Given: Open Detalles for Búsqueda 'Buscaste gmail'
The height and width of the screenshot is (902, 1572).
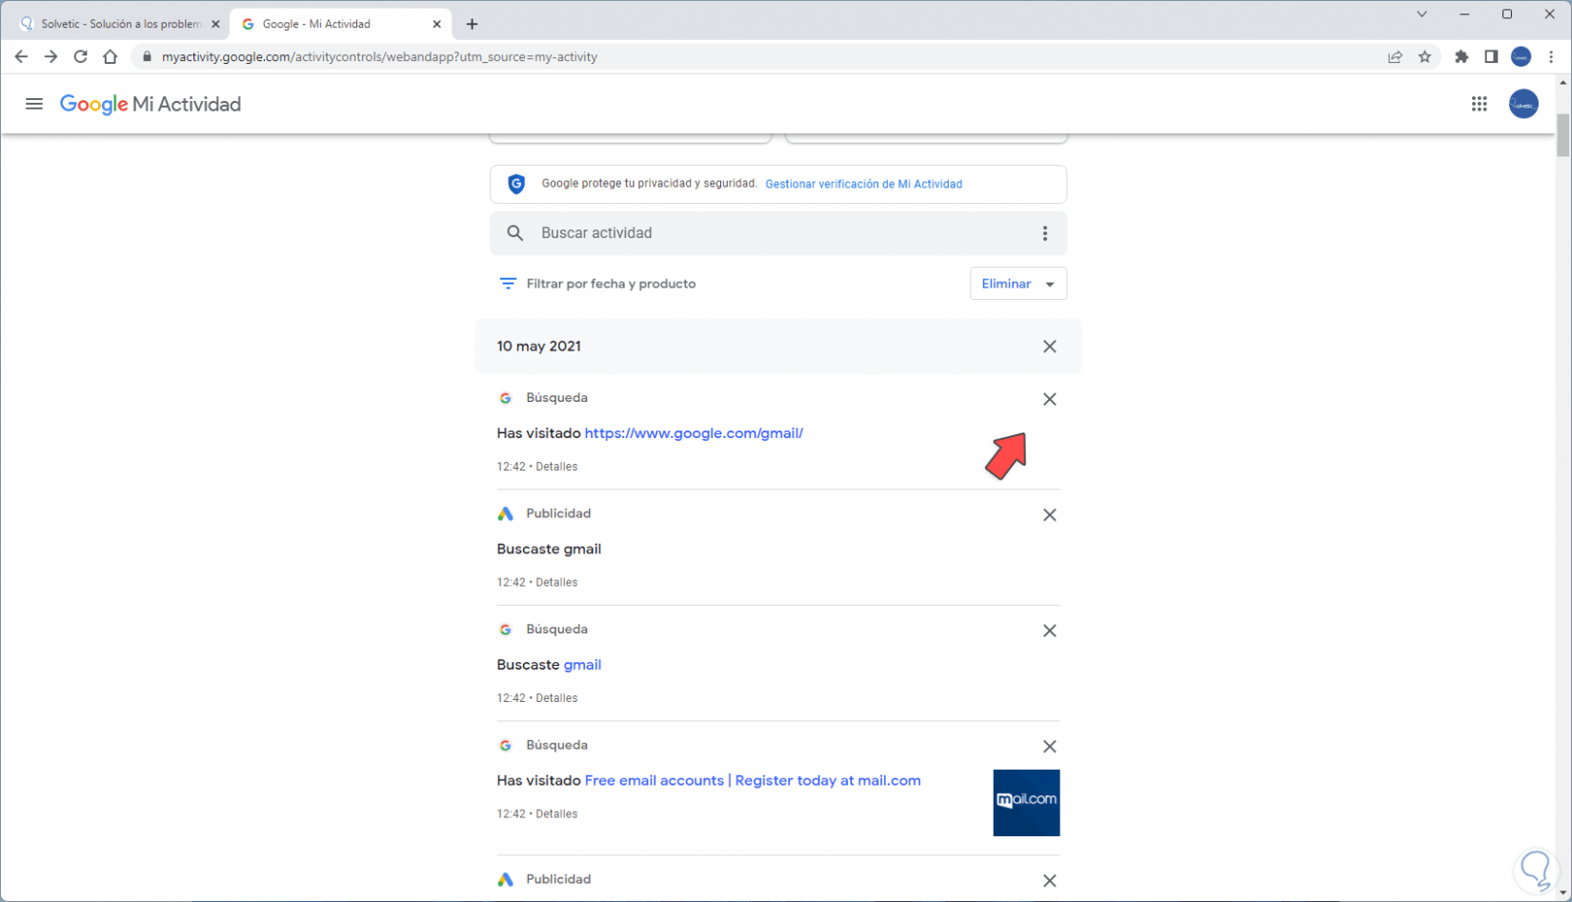Looking at the screenshot, I should [x=556, y=698].
